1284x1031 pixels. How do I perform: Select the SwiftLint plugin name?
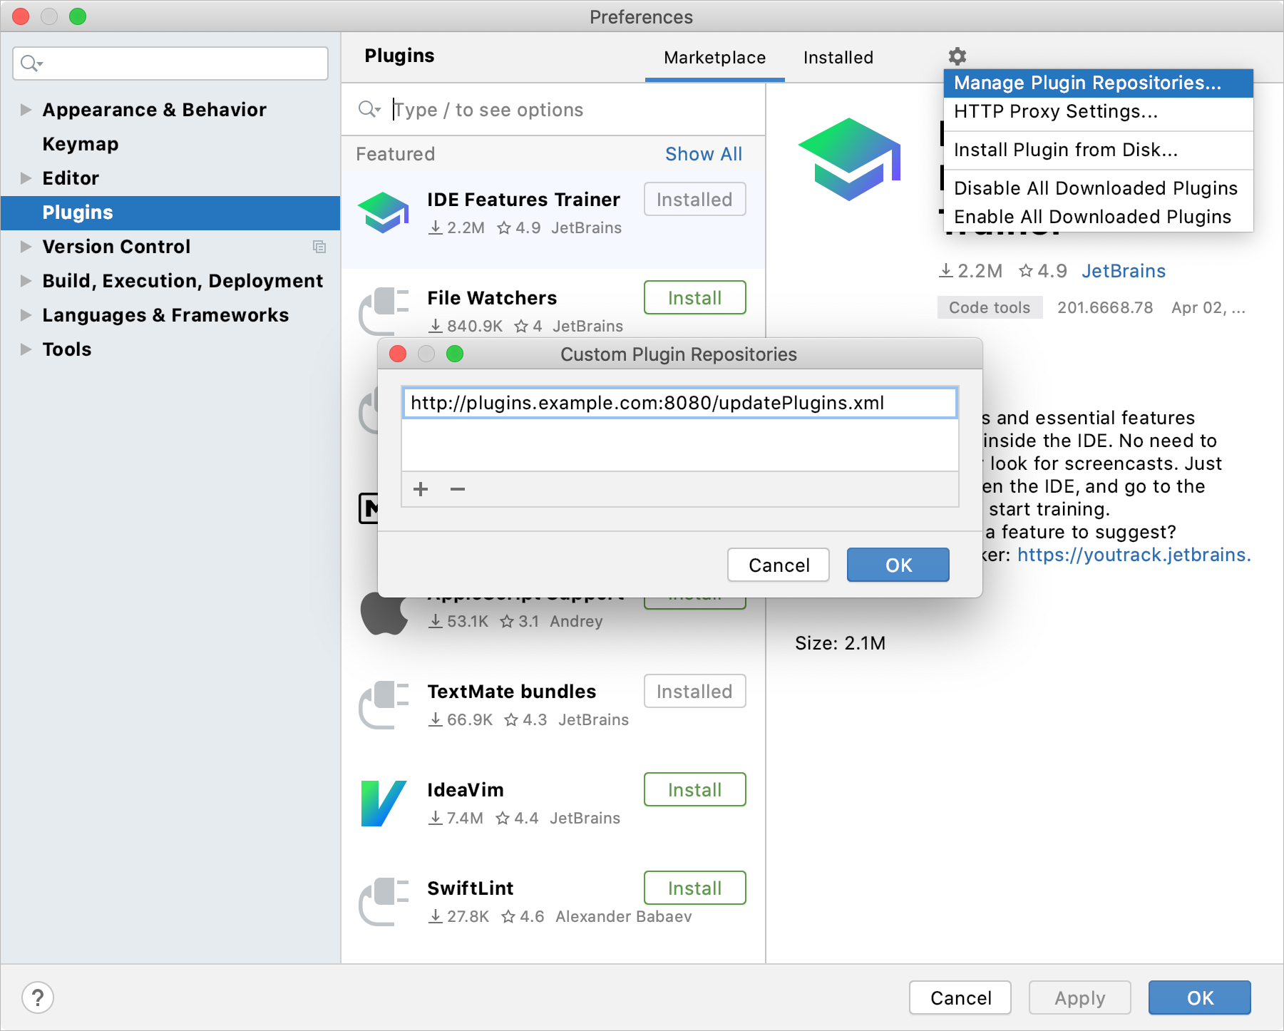[x=470, y=888]
